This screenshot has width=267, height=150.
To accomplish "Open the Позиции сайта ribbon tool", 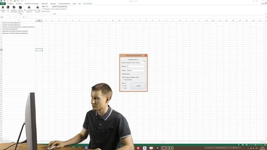I will [3, 9].
